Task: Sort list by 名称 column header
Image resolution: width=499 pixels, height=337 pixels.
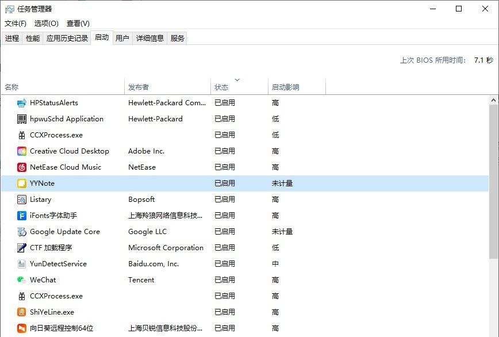Action: pos(11,86)
